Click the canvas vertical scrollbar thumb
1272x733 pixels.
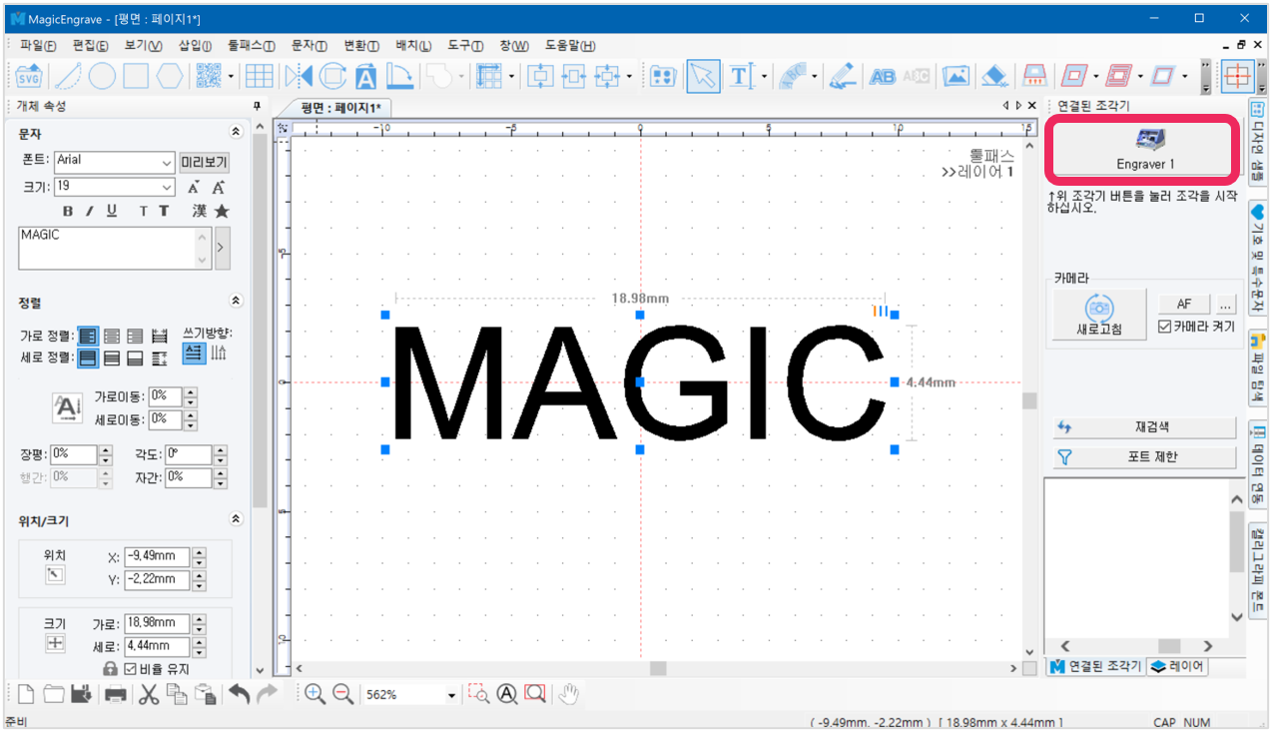click(1028, 400)
